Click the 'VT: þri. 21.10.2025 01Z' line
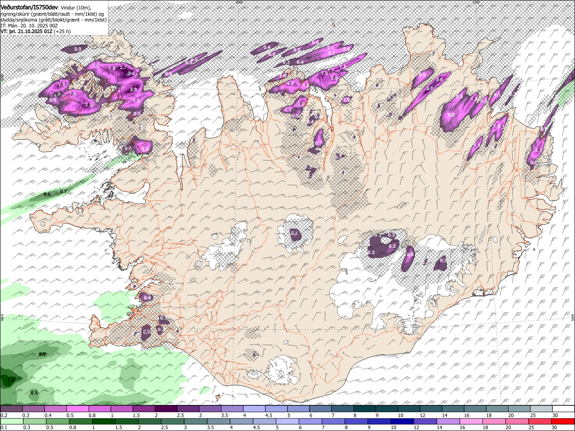The image size is (575, 431). coord(27,31)
